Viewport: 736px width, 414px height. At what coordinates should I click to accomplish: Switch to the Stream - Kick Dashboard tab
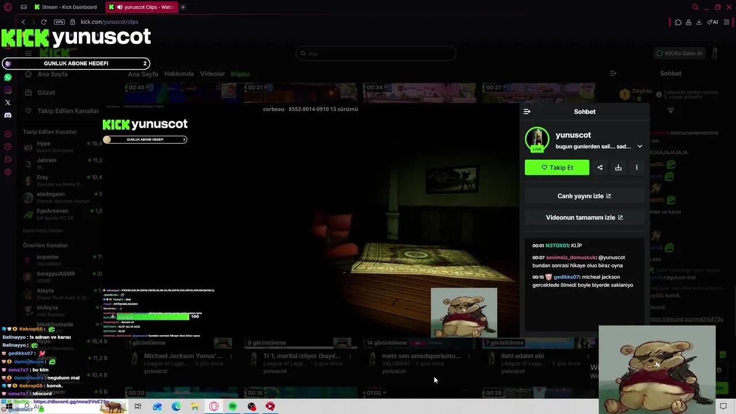pos(66,7)
